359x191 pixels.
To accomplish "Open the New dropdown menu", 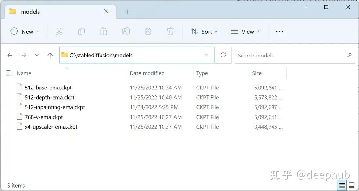I will tap(25, 31).
